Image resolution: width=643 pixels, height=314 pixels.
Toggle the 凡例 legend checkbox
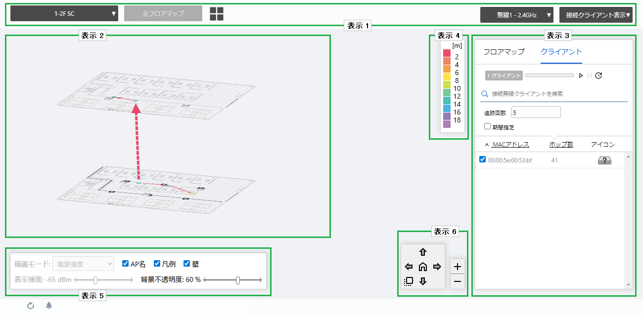click(x=157, y=264)
